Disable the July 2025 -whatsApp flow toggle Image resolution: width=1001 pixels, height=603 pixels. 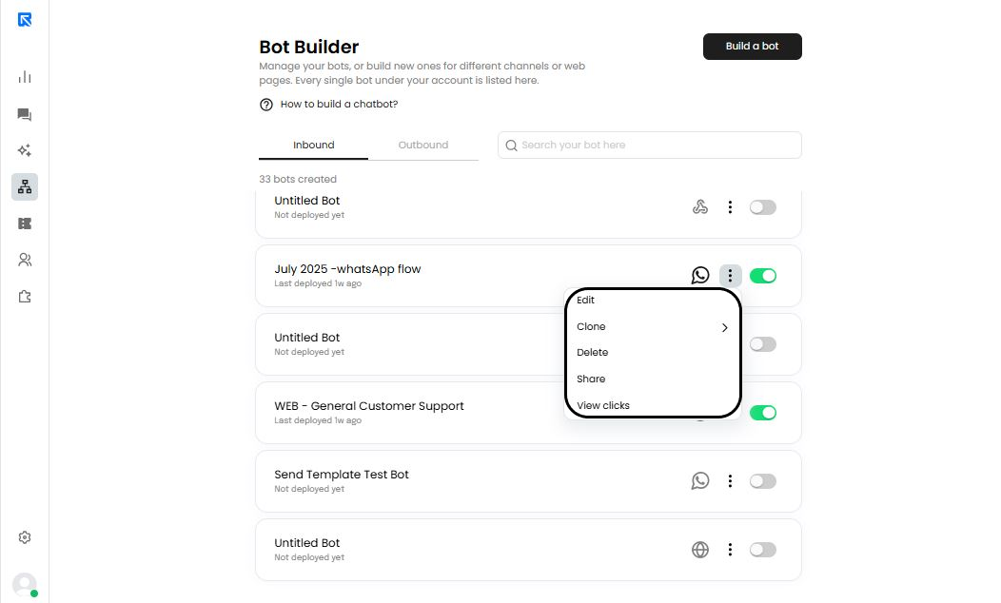pyautogui.click(x=763, y=276)
